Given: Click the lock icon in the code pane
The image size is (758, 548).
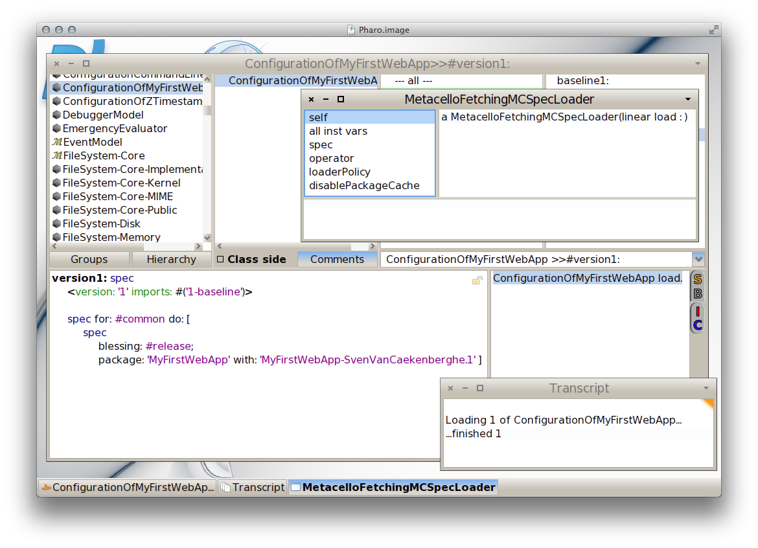Looking at the screenshot, I should click(477, 280).
